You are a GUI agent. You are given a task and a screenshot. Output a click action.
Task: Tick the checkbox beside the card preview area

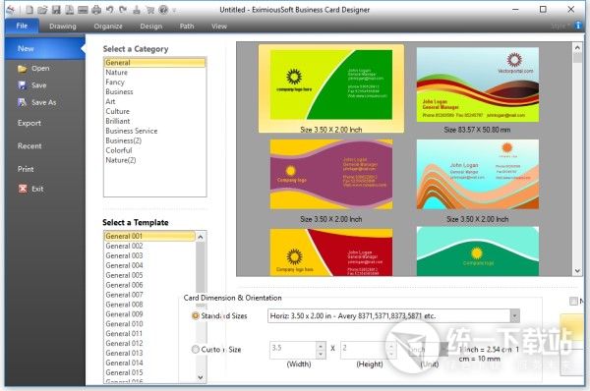coord(573,301)
